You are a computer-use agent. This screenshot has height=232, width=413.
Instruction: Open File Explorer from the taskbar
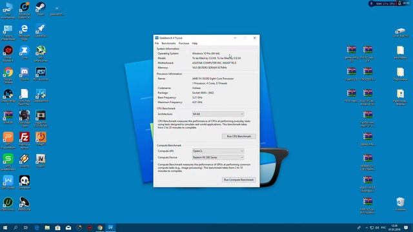(47, 227)
